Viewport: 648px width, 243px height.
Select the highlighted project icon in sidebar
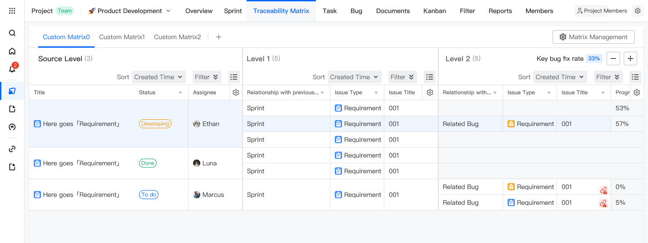(12, 91)
